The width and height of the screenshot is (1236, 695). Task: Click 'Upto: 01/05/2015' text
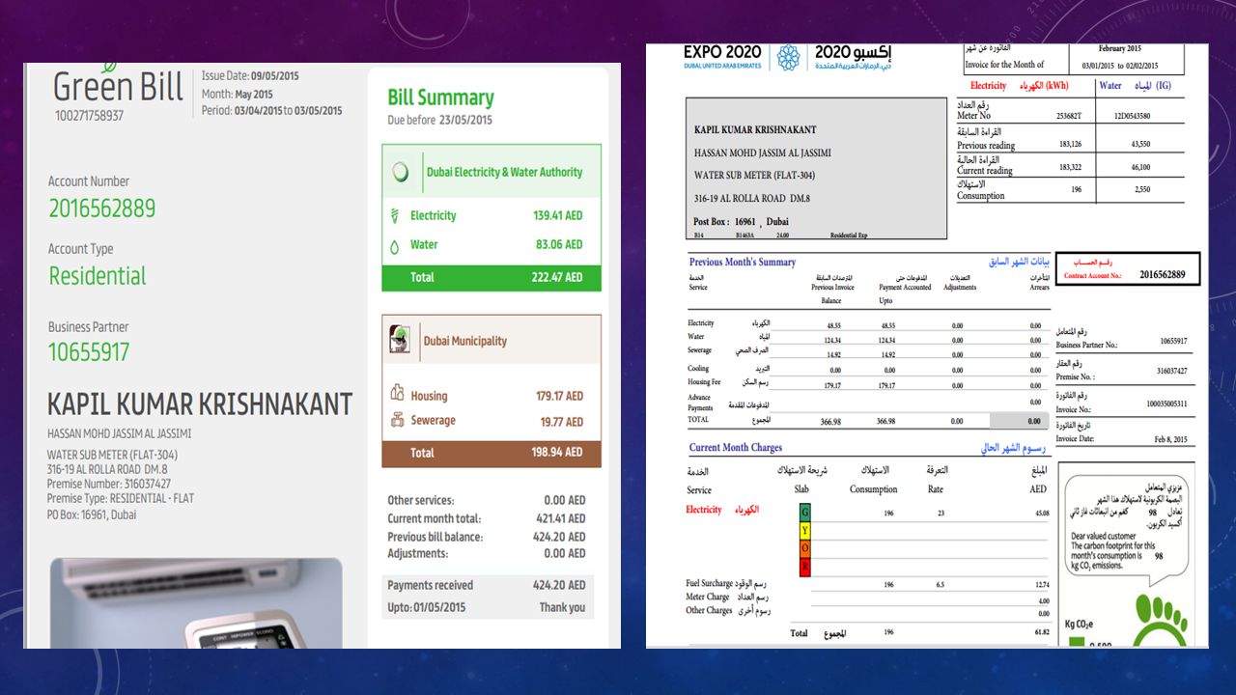(427, 607)
